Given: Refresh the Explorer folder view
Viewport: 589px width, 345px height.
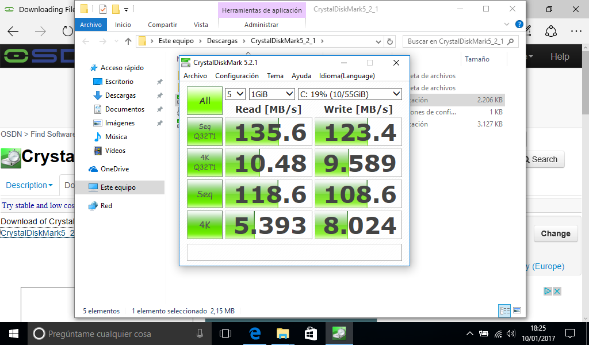Looking at the screenshot, I should (390, 41).
